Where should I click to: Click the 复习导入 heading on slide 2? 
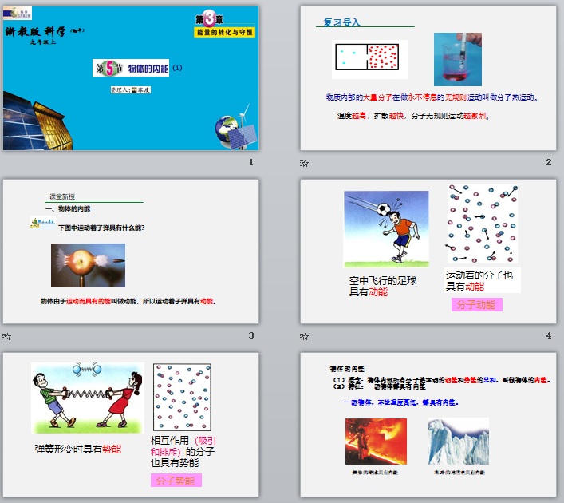(x=341, y=23)
